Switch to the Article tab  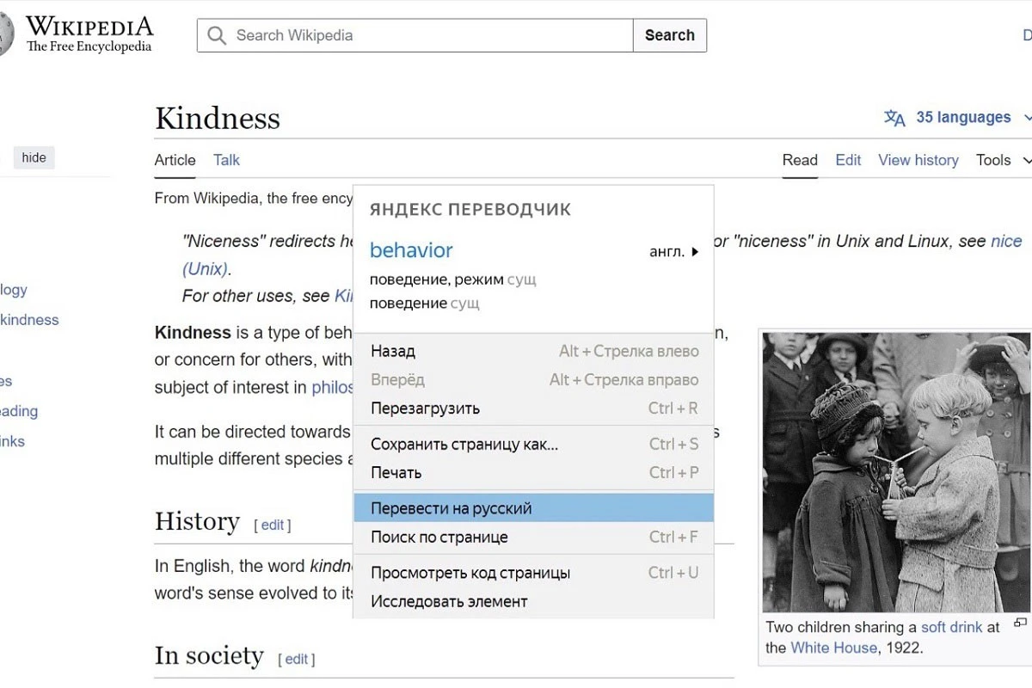(175, 160)
